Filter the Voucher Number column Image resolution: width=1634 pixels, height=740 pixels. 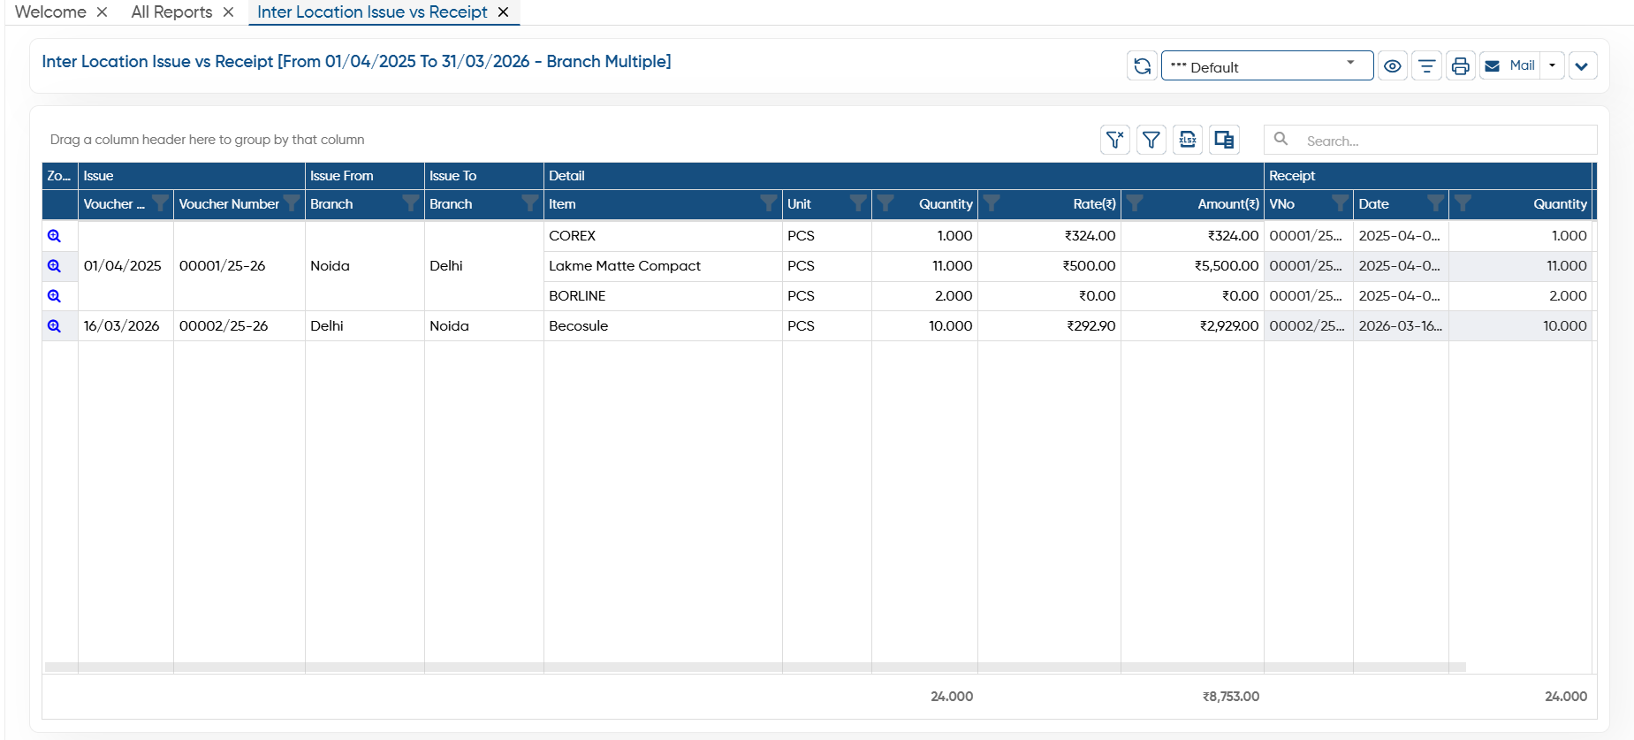coord(292,204)
